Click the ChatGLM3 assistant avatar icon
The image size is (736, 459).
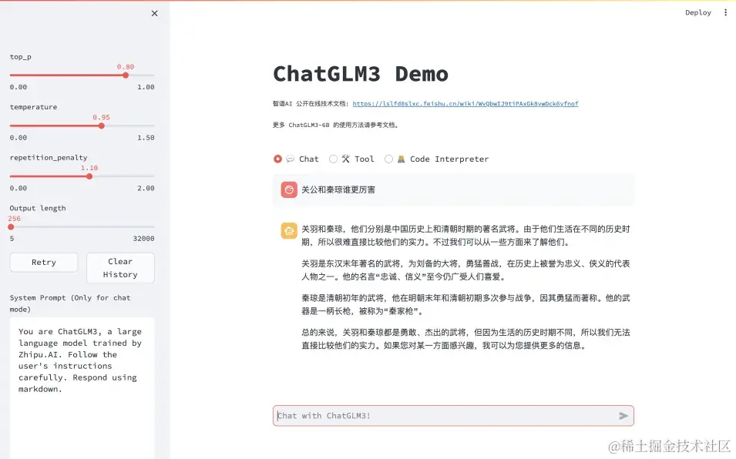[x=288, y=230]
